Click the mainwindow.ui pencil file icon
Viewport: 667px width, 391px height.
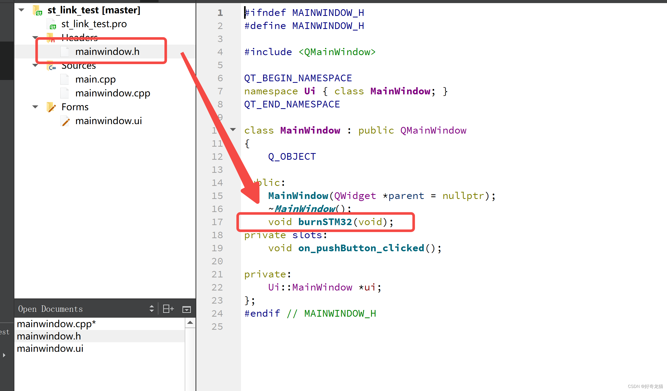[65, 121]
